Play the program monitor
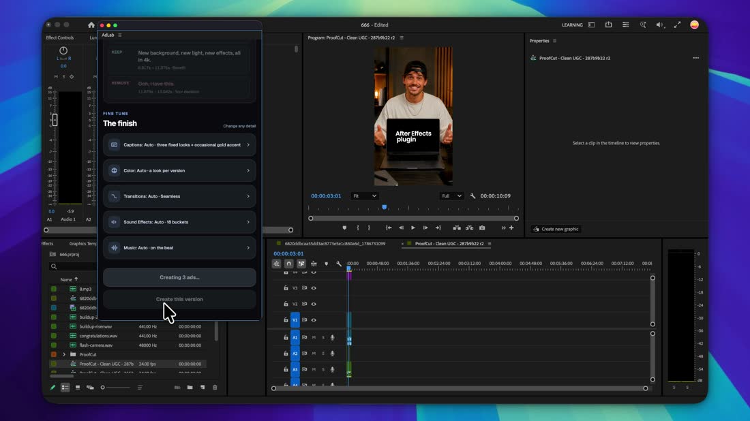 pos(413,228)
